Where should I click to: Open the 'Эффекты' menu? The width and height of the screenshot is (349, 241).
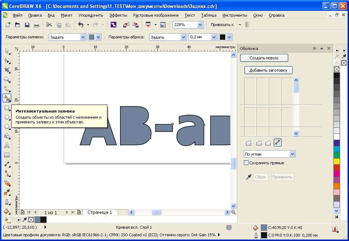[x=118, y=15]
